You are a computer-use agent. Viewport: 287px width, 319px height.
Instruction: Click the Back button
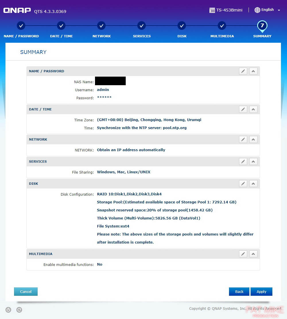(x=239, y=291)
